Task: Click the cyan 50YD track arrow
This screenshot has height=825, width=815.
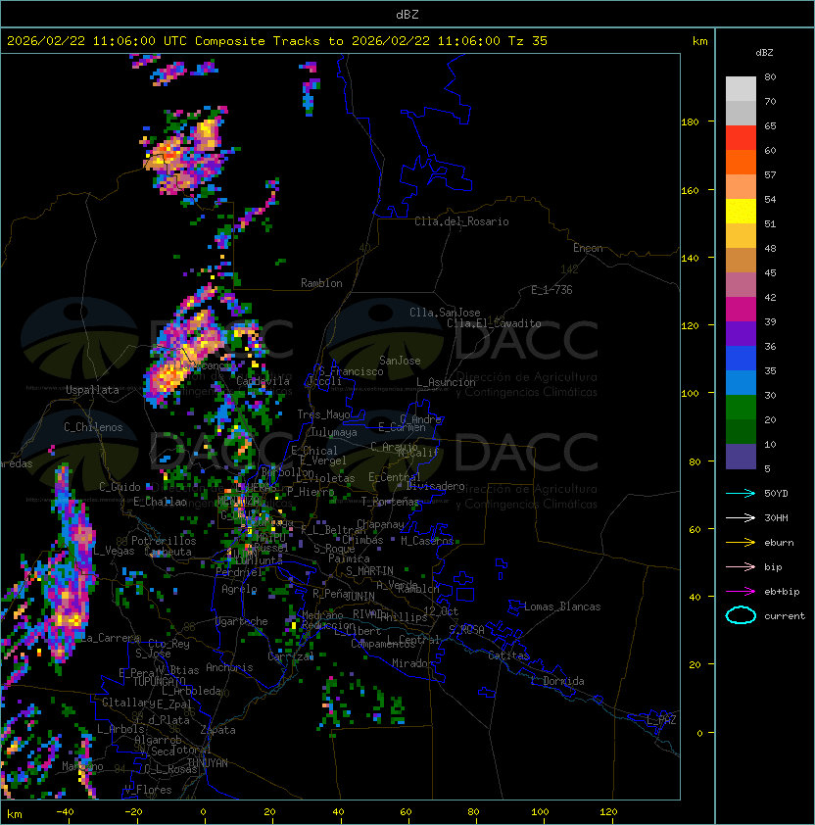Action: pos(741,494)
